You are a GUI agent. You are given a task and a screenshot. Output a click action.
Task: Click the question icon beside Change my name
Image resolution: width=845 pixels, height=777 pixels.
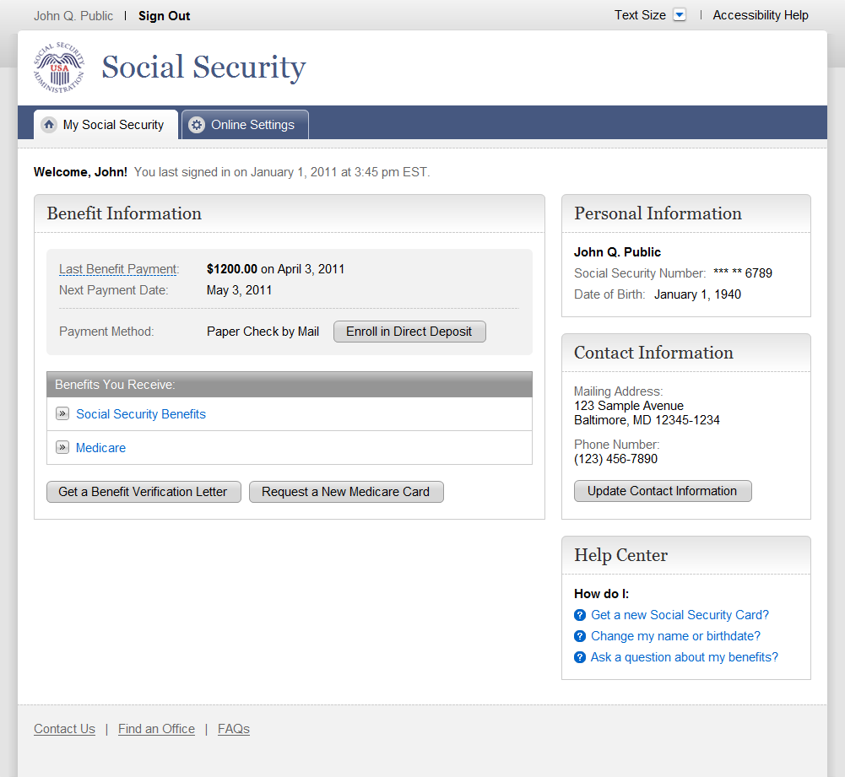(580, 636)
